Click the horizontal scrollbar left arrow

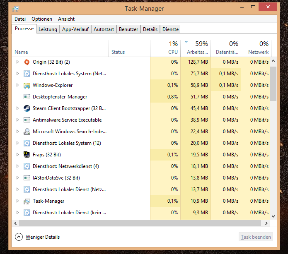click(15, 223)
